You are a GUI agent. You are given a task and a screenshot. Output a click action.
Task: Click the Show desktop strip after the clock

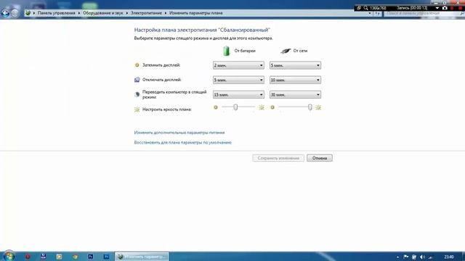(463, 257)
